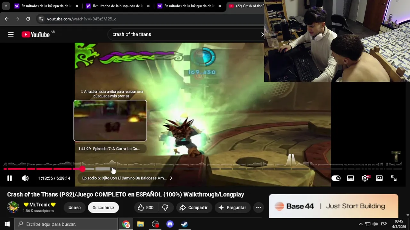Open the clock and date flyout

[x=399, y=224]
